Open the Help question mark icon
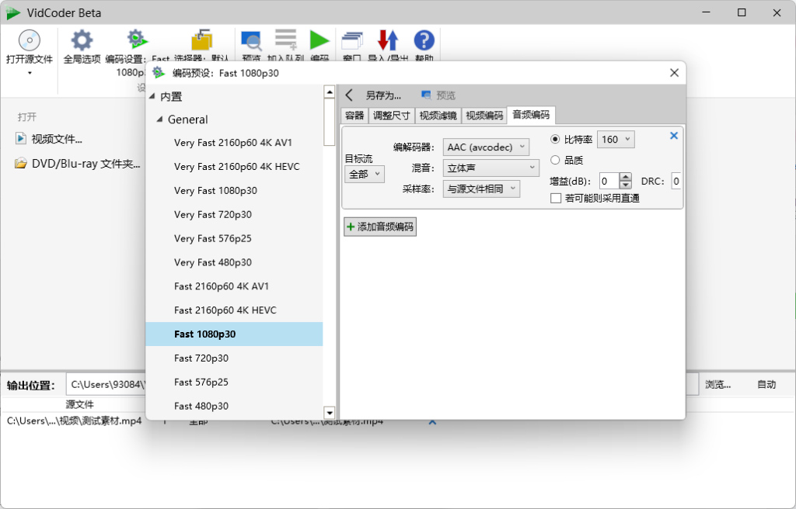This screenshot has height=509, width=796. pos(424,40)
